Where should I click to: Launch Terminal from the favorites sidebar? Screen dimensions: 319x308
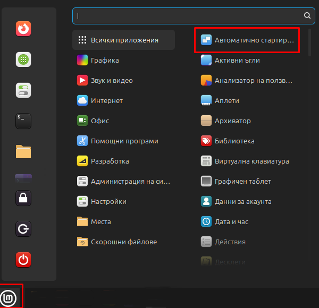coord(23,121)
